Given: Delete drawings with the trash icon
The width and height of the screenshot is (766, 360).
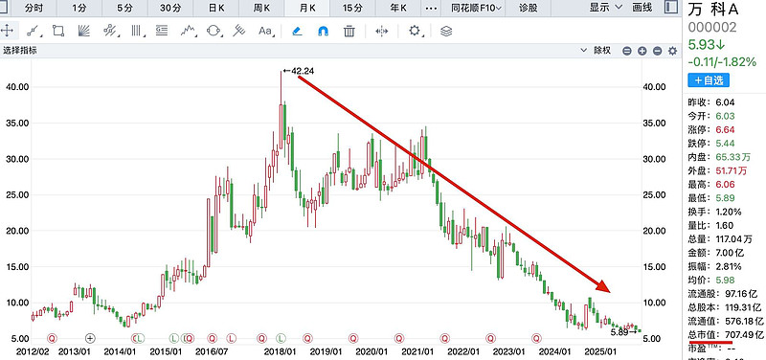Looking at the screenshot, I should point(349,32).
